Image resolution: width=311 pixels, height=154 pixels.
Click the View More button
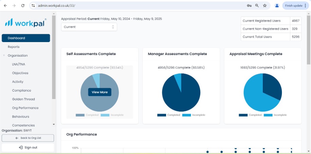(99, 92)
